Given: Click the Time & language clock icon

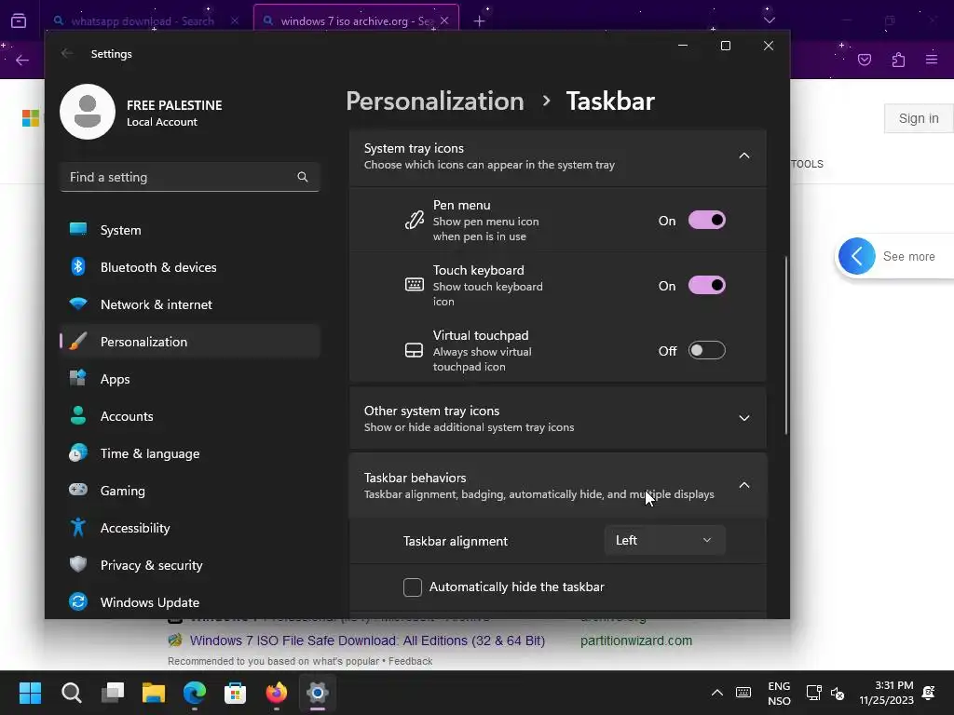Looking at the screenshot, I should pos(78,453).
